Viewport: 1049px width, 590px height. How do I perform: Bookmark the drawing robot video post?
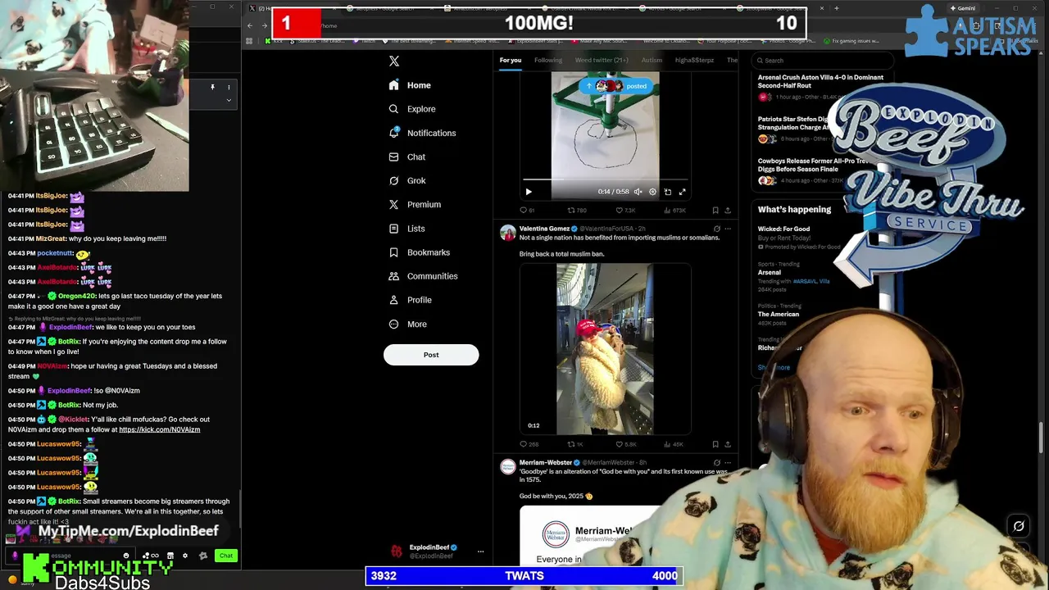pos(715,211)
